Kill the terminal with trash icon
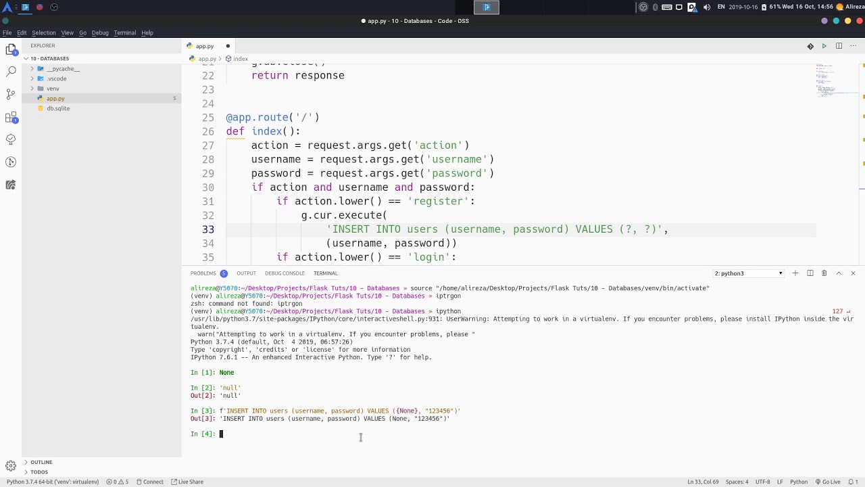 tap(824, 273)
